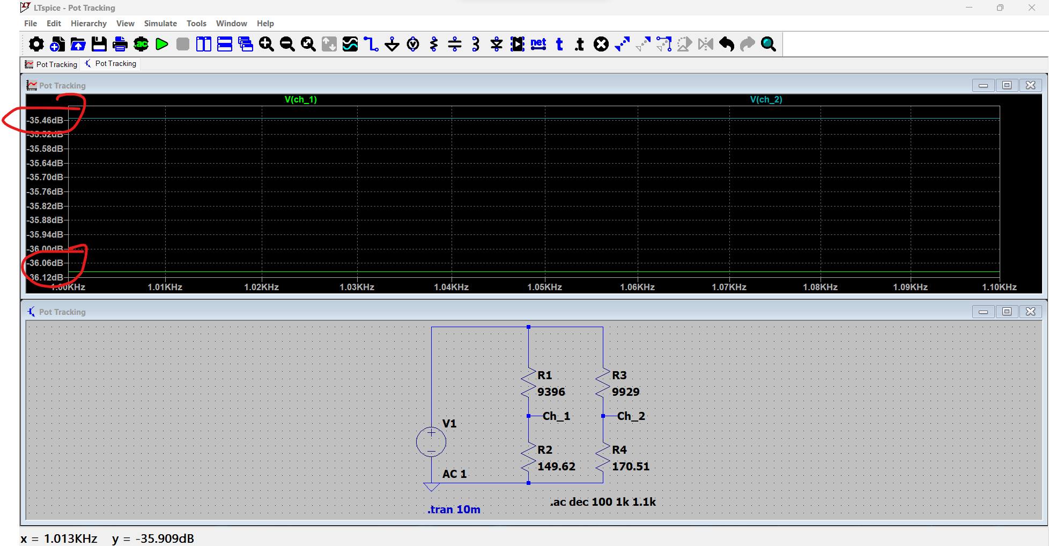
Task: Select the inductor tool in the toolbar
Action: point(476,44)
